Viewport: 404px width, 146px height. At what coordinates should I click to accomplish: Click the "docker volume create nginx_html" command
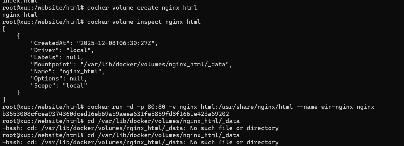(x=142, y=8)
